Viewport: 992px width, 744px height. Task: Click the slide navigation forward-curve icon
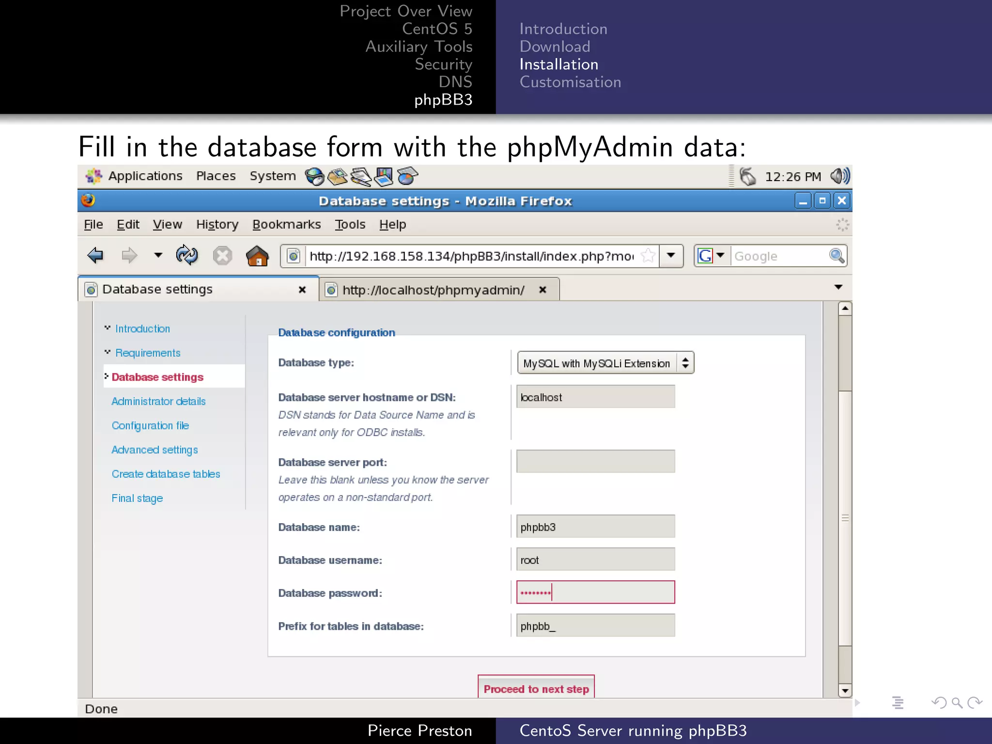tap(975, 702)
